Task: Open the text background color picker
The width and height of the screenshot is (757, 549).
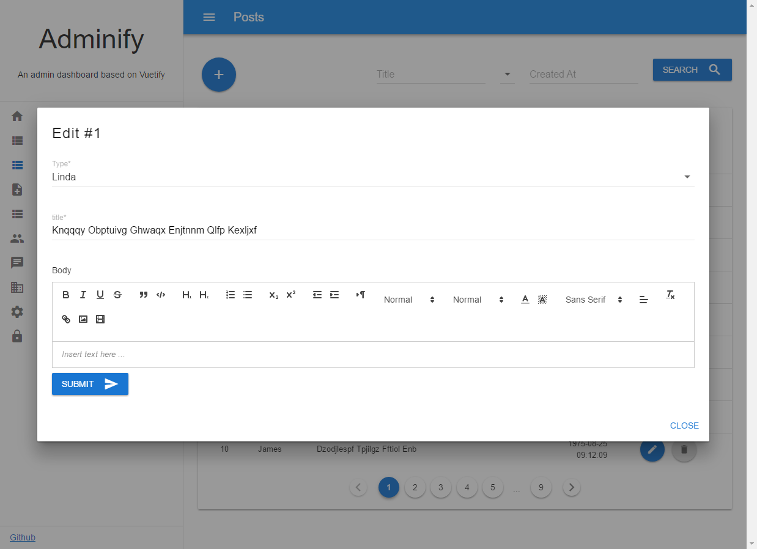Action: tap(542, 300)
